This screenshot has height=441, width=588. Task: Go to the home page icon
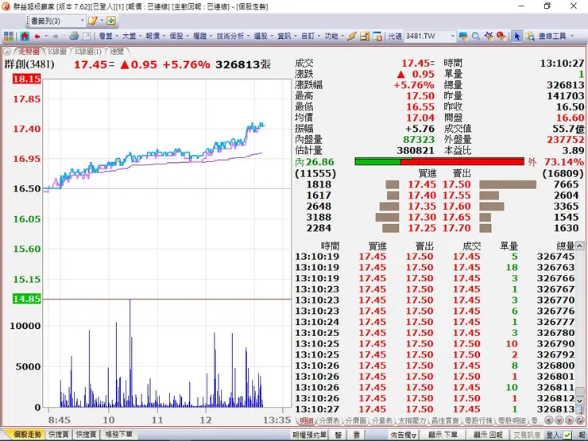click(25, 36)
